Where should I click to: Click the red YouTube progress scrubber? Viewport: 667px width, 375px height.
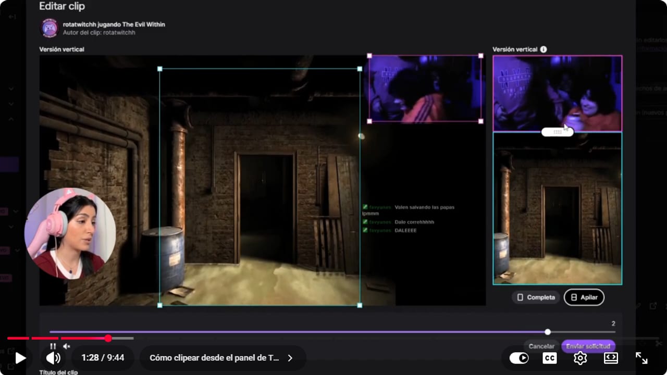[x=108, y=339]
